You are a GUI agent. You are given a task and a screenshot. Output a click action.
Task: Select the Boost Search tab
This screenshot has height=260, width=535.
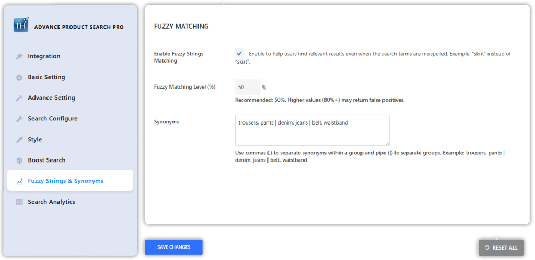[71, 160]
